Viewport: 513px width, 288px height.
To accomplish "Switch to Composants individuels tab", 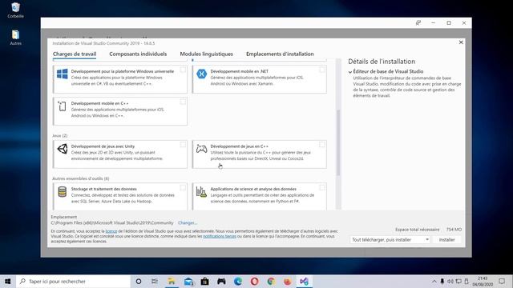I will tap(138, 54).
